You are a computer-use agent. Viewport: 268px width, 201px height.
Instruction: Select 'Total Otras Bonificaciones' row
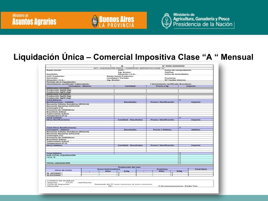tap(129, 128)
